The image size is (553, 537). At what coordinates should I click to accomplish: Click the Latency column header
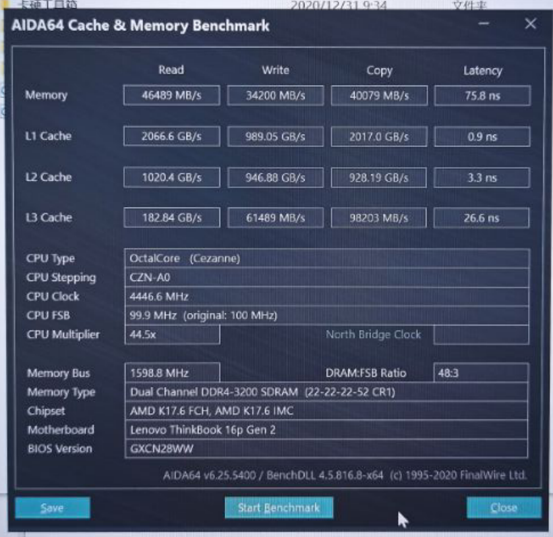[483, 71]
